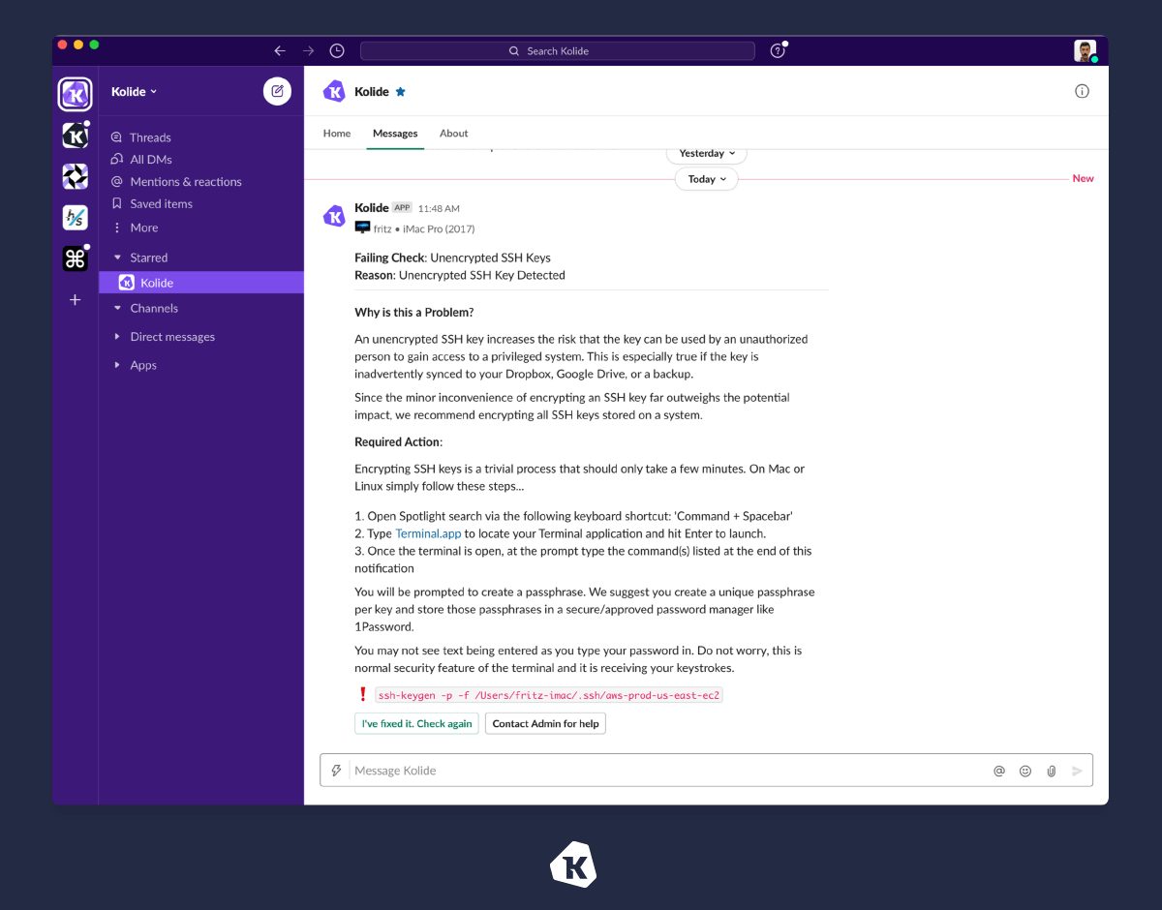Click the shortcuts lightning bolt in the message box
The image size is (1162, 910).
click(x=336, y=770)
